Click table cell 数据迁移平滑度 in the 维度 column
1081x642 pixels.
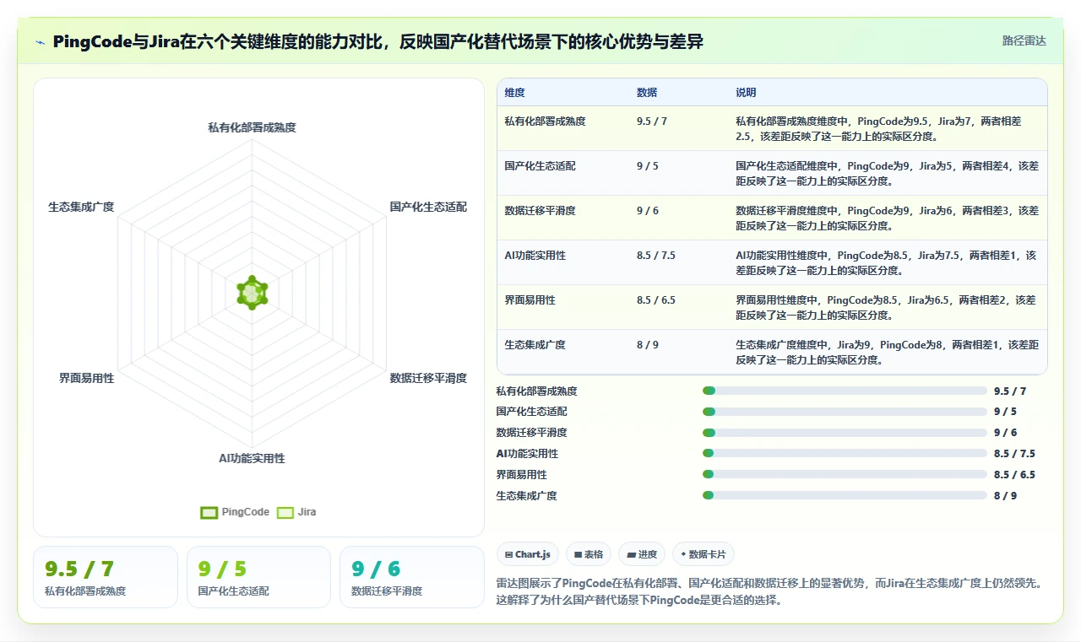(540, 211)
